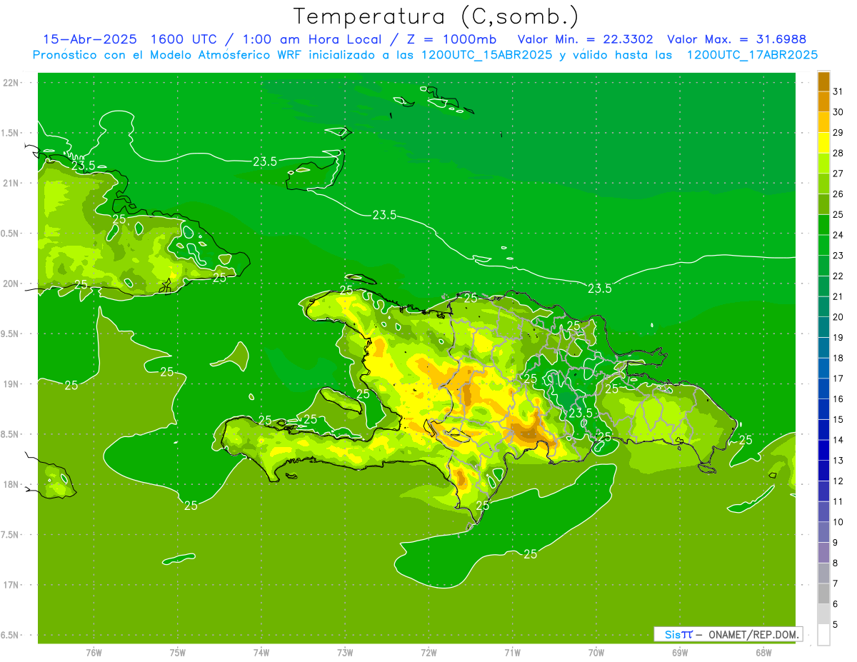
Task: Click the colorbar label '8'
Action: coord(836,563)
